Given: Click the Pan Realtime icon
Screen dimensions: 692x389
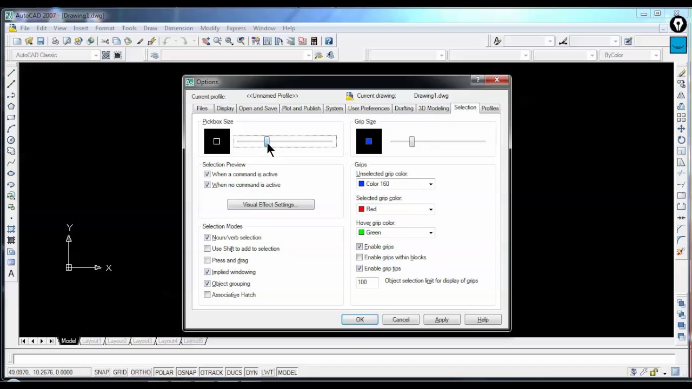Looking at the screenshot, I should point(206,41).
